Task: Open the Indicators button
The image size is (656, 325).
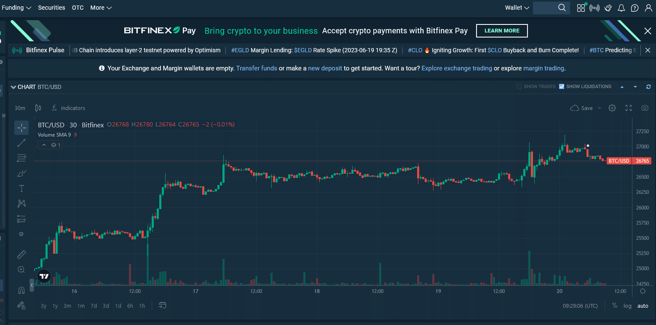Action: [x=68, y=108]
